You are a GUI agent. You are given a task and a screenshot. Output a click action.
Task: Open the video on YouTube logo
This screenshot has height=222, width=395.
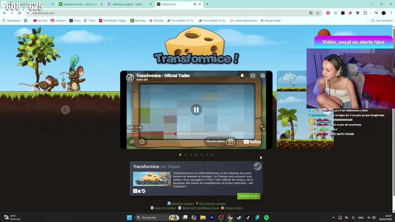[x=252, y=142]
